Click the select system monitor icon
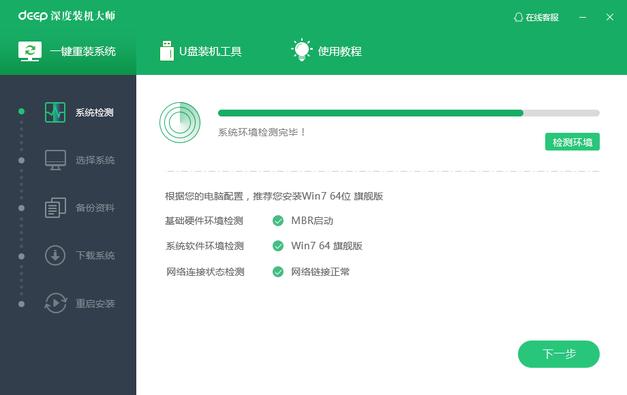Viewport: 627px width, 395px height. tap(55, 160)
